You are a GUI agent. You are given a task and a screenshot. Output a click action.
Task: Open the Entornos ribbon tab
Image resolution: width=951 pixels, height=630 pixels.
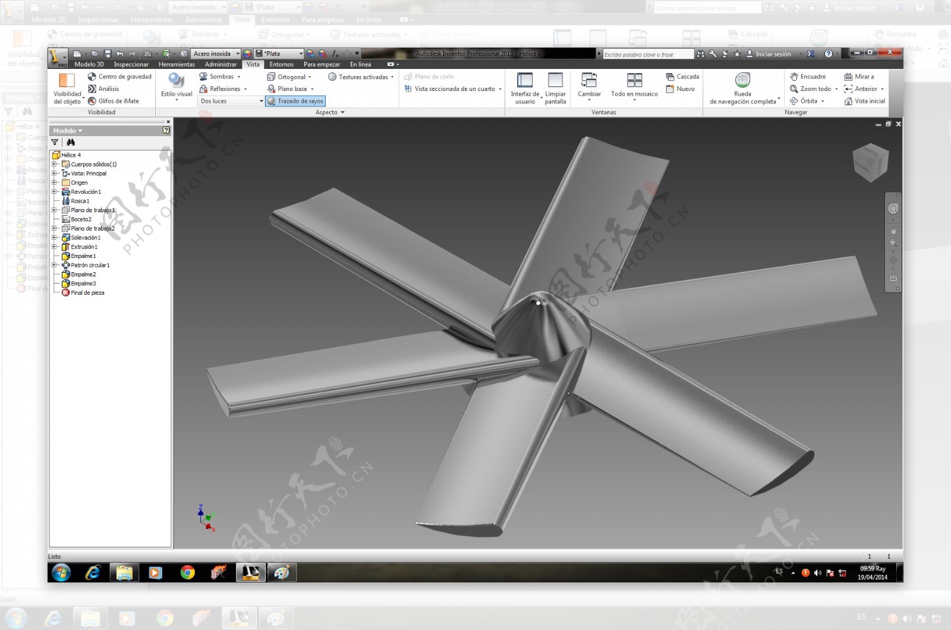coord(282,64)
